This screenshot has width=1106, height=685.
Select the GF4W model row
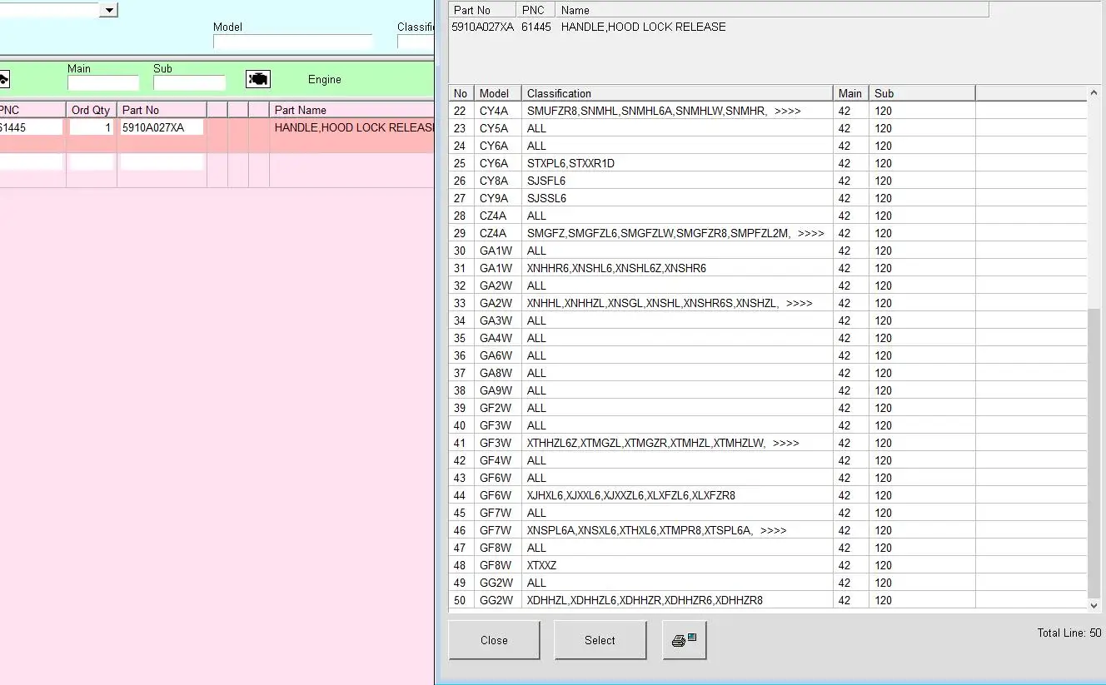pyautogui.click(x=768, y=460)
